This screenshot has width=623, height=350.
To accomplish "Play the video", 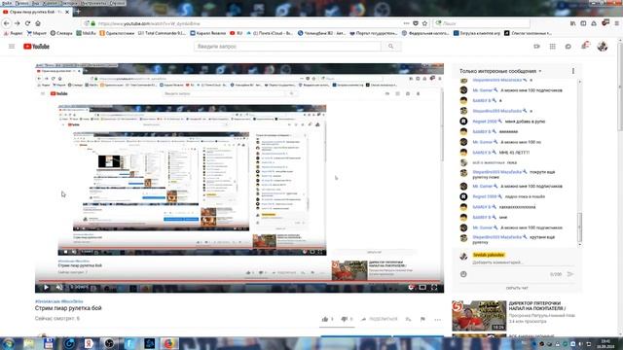I will tap(46, 288).
